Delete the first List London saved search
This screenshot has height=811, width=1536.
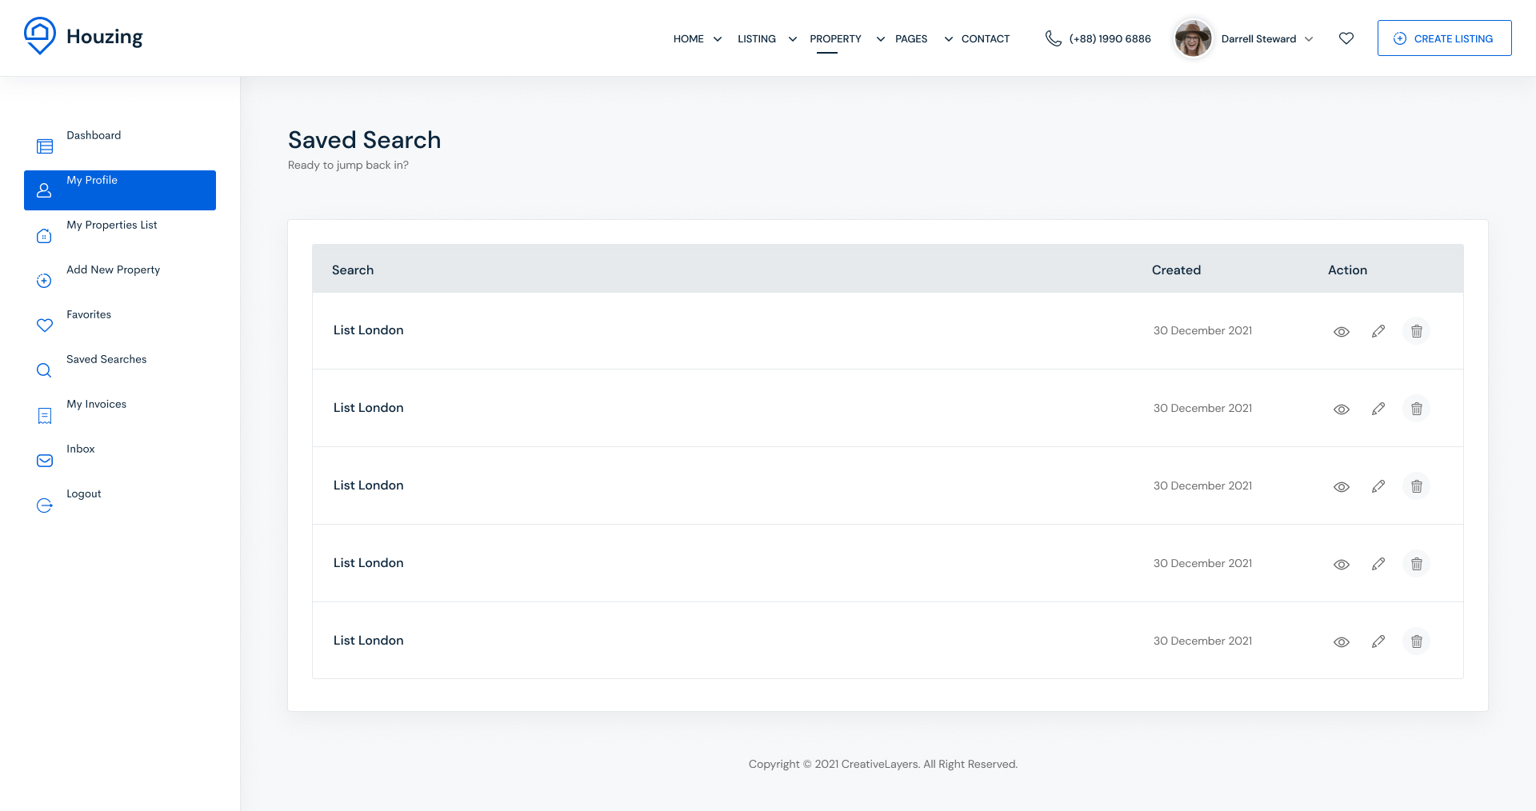coord(1416,331)
